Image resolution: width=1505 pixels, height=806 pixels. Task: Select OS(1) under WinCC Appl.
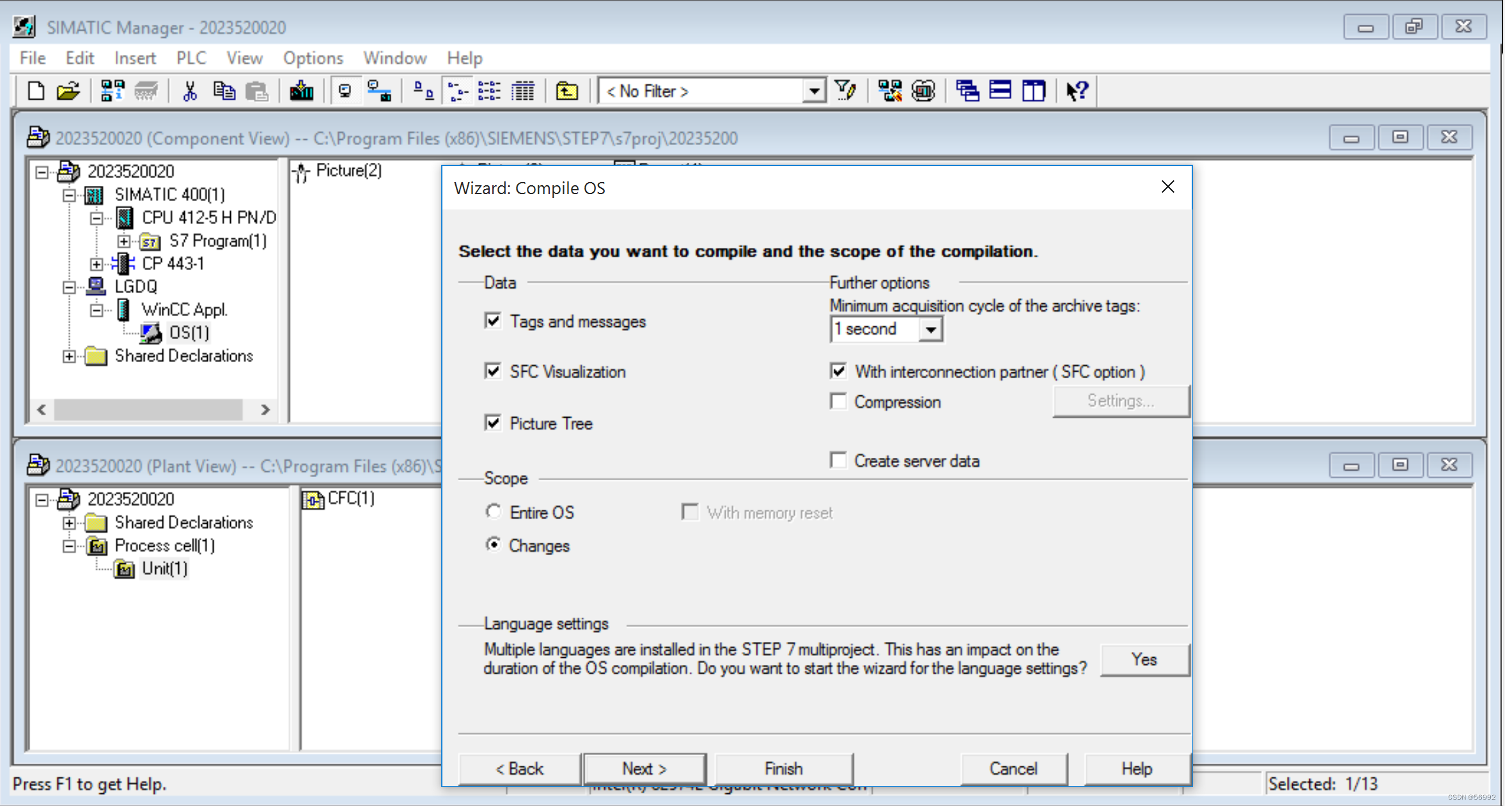[x=188, y=332]
